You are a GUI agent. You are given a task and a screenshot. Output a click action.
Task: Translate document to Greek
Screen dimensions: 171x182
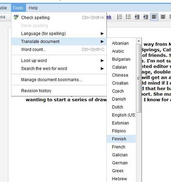coord(121,171)
